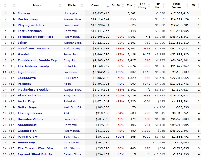The height and width of the screenshot is (158, 202).
Task: Open the Doctor Sleep movie link
Action: pos(28,19)
